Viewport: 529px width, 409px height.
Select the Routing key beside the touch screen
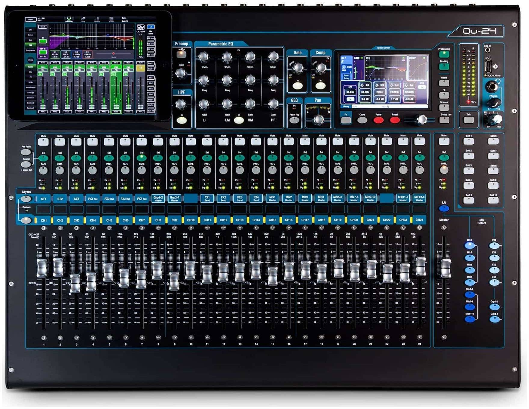coord(444,66)
